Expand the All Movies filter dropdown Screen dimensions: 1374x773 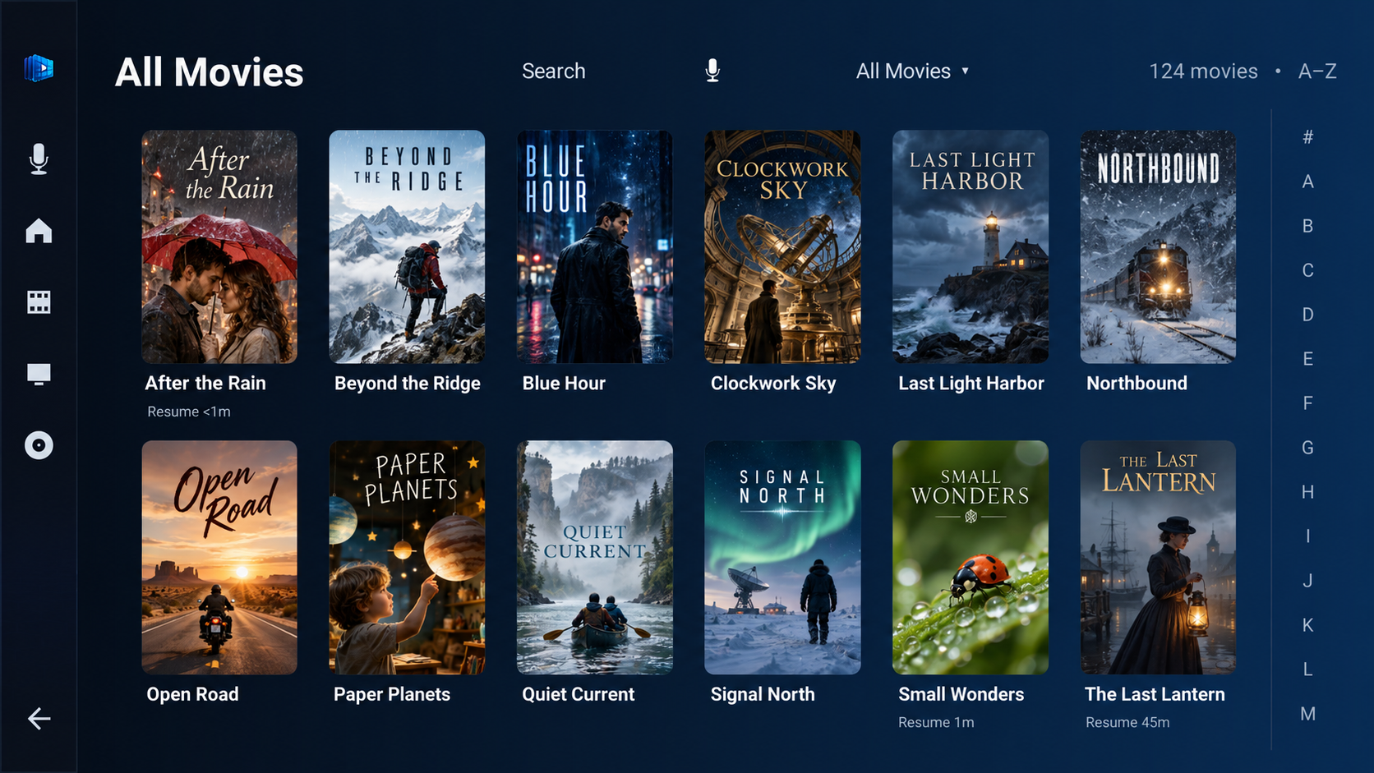912,71
